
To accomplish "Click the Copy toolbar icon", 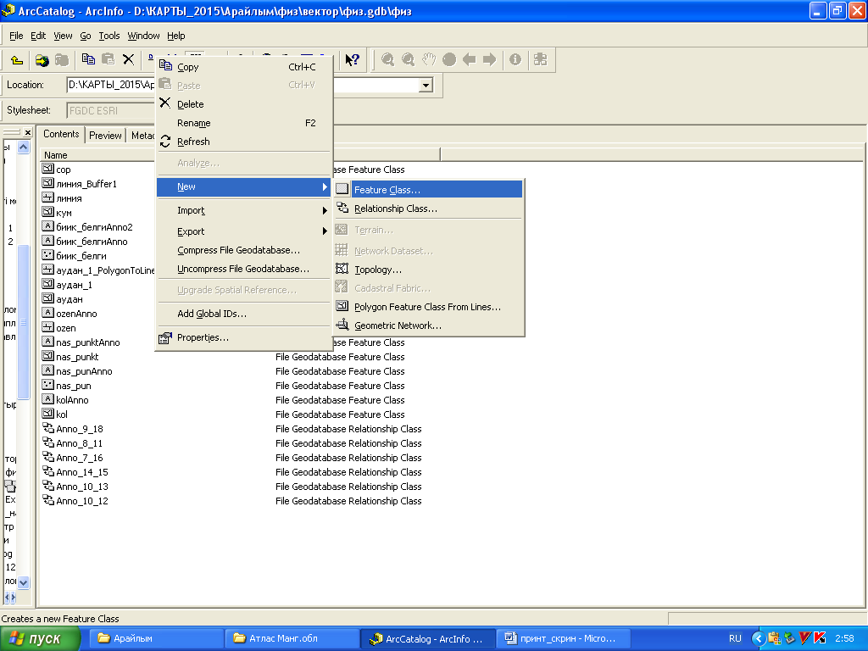I will pyautogui.click(x=88, y=59).
